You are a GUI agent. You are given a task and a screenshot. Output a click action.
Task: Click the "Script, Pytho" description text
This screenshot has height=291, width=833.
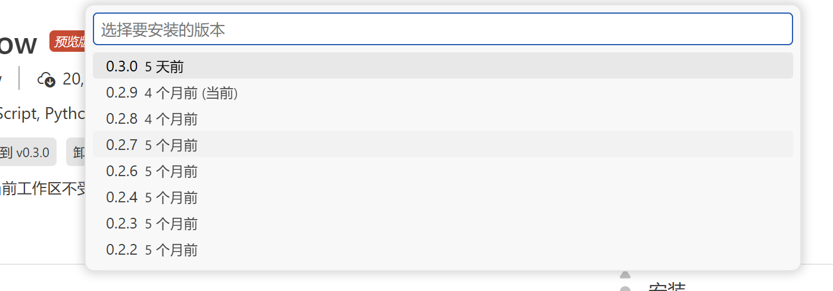click(42, 114)
